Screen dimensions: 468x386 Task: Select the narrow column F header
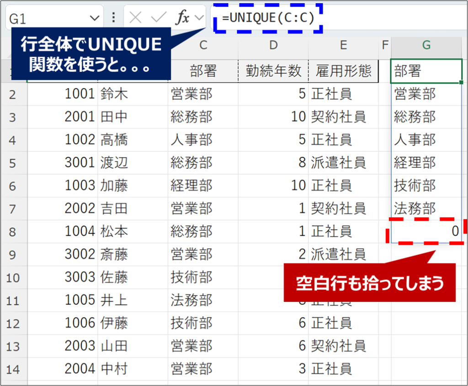[x=385, y=45]
